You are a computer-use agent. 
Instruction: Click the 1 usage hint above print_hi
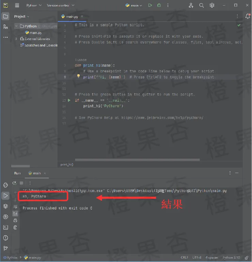pos(81,60)
